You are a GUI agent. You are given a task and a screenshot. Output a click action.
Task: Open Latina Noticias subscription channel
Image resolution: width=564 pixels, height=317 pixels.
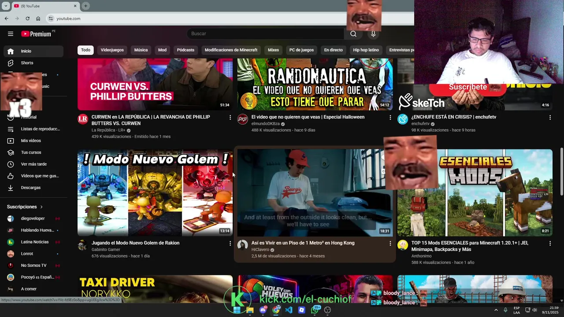coord(33,242)
